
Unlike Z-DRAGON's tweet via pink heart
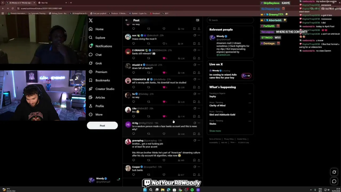(x=164, y=58)
